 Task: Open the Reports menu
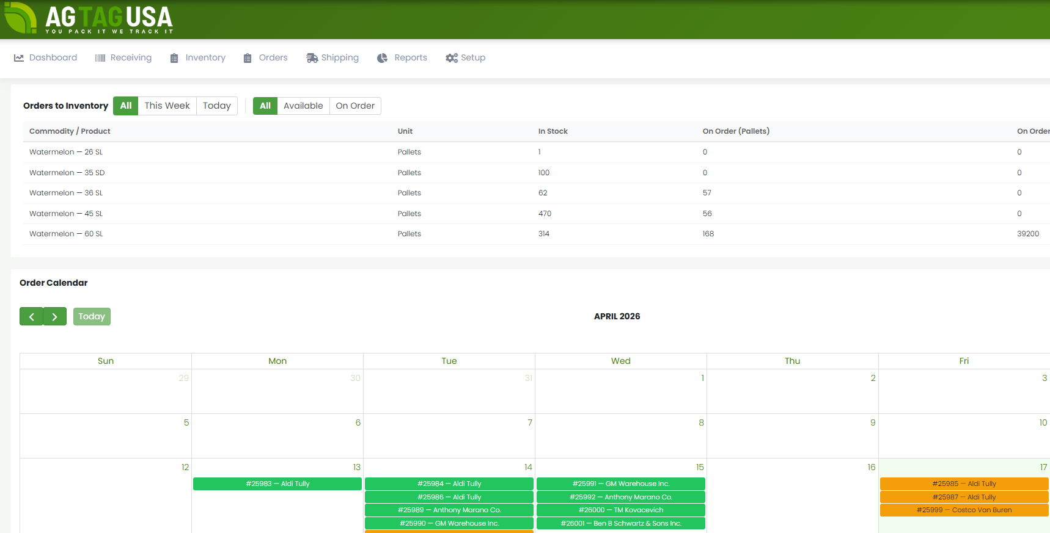[x=402, y=58]
